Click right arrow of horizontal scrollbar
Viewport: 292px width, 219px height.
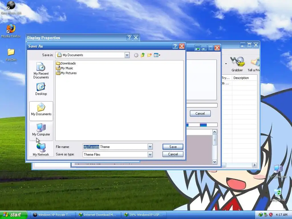[x=254, y=165]
